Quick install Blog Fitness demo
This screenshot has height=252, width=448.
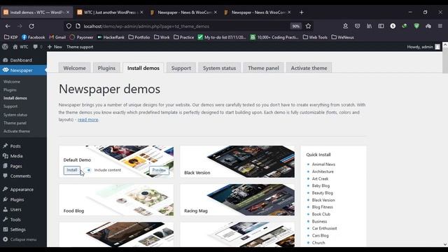(322, 207)
